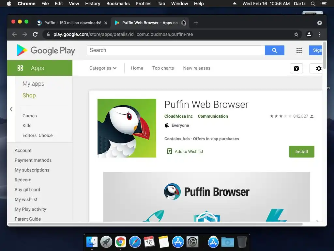Click the Add to Wishlist bookmark icon
The height and width of the screenshot is (251, 334).
pyautogui.click(x=169, y=151)
